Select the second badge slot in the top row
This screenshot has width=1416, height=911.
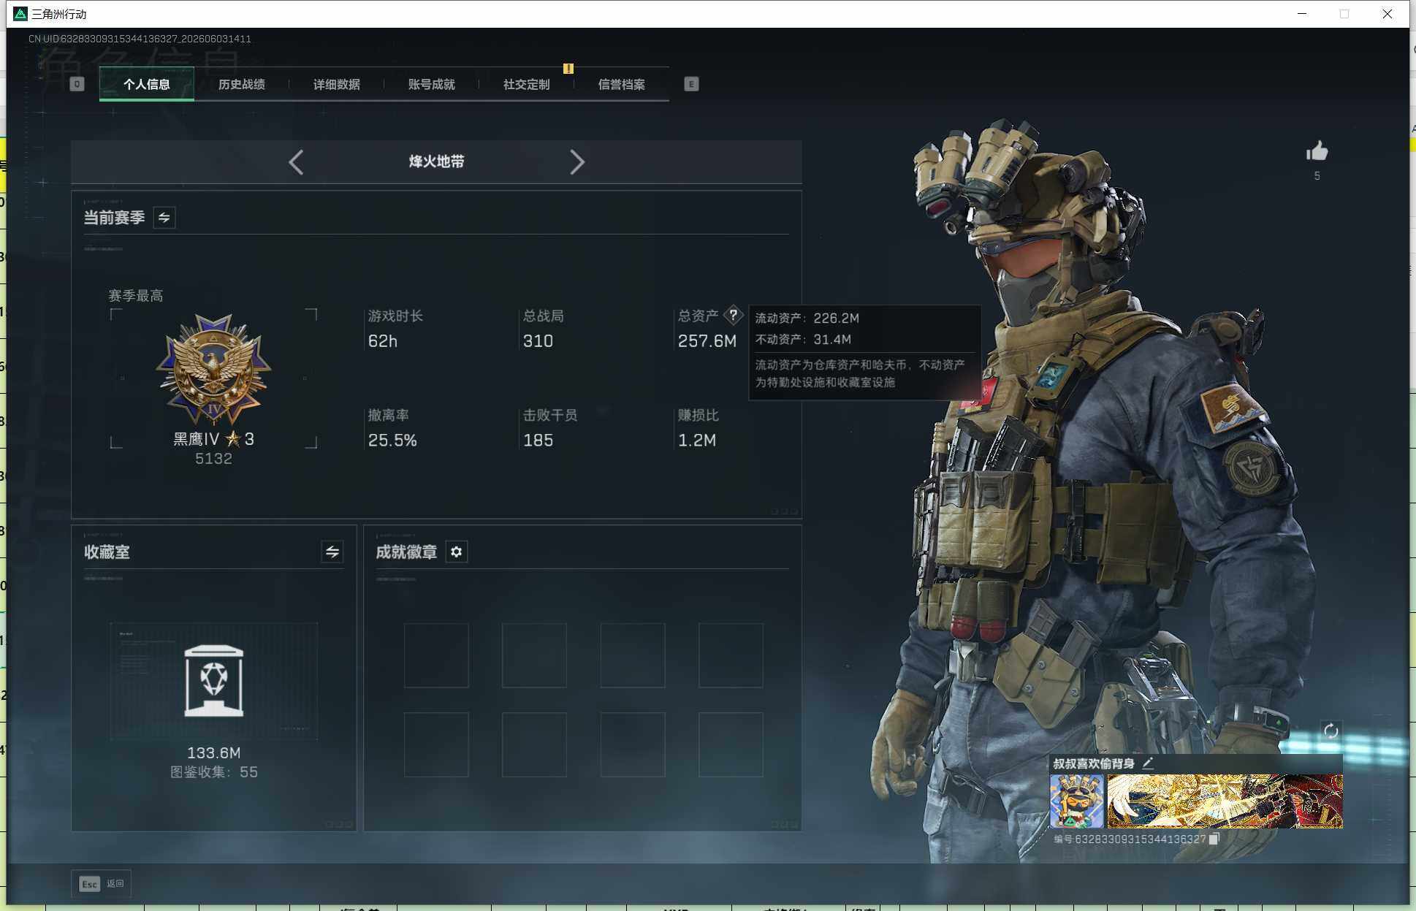click(x=534, y=655)
